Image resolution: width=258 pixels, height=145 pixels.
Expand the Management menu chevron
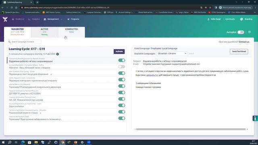coord(62,19)
